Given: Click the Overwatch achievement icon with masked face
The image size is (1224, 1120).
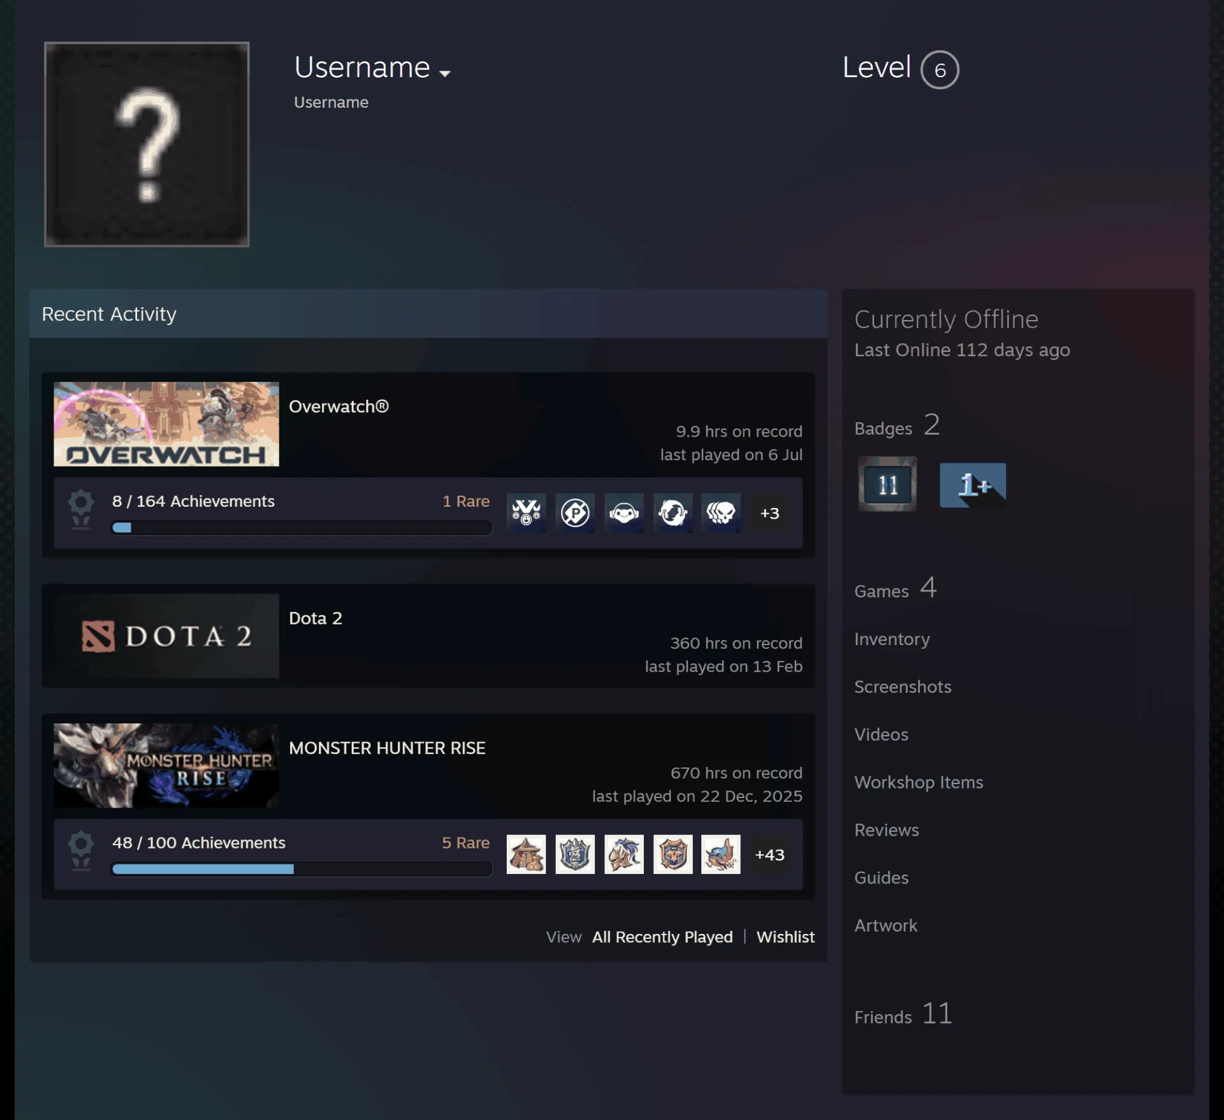Looking at the screenshot, I should [x=624, y=513].
